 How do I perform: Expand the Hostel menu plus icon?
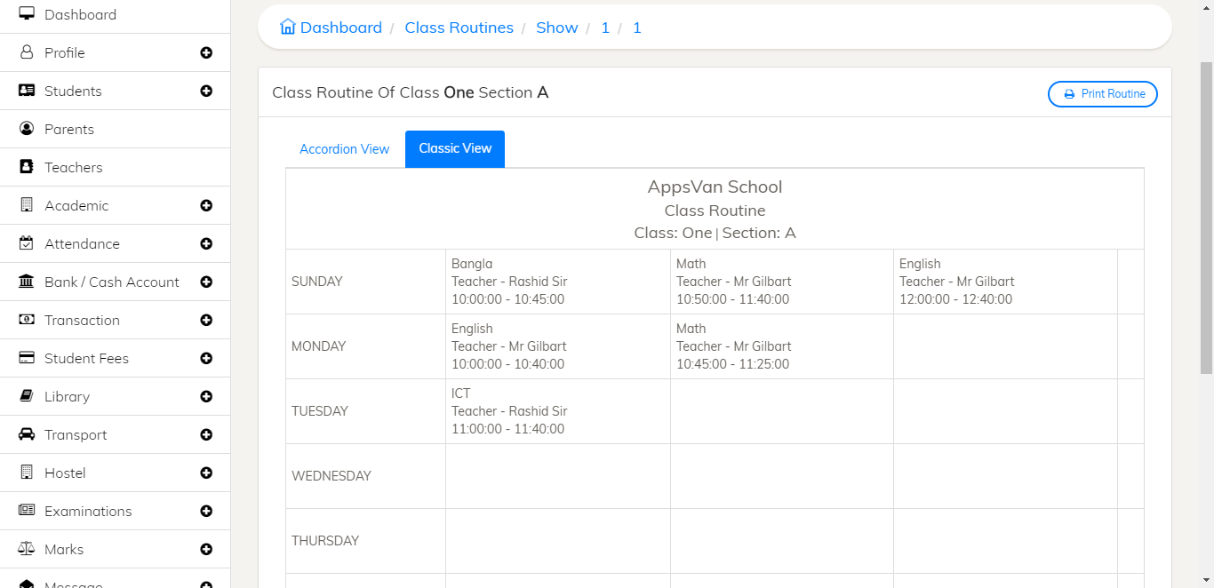206,473
